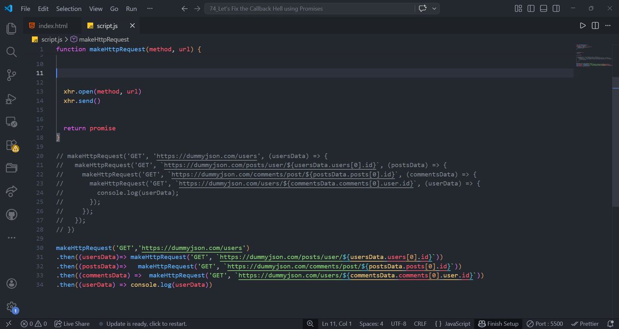619x329 pixels.
Task: Go forward with the right arrow
Action: tap(197, 9)
